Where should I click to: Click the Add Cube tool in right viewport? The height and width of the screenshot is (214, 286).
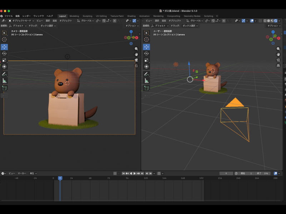[146, 88]
